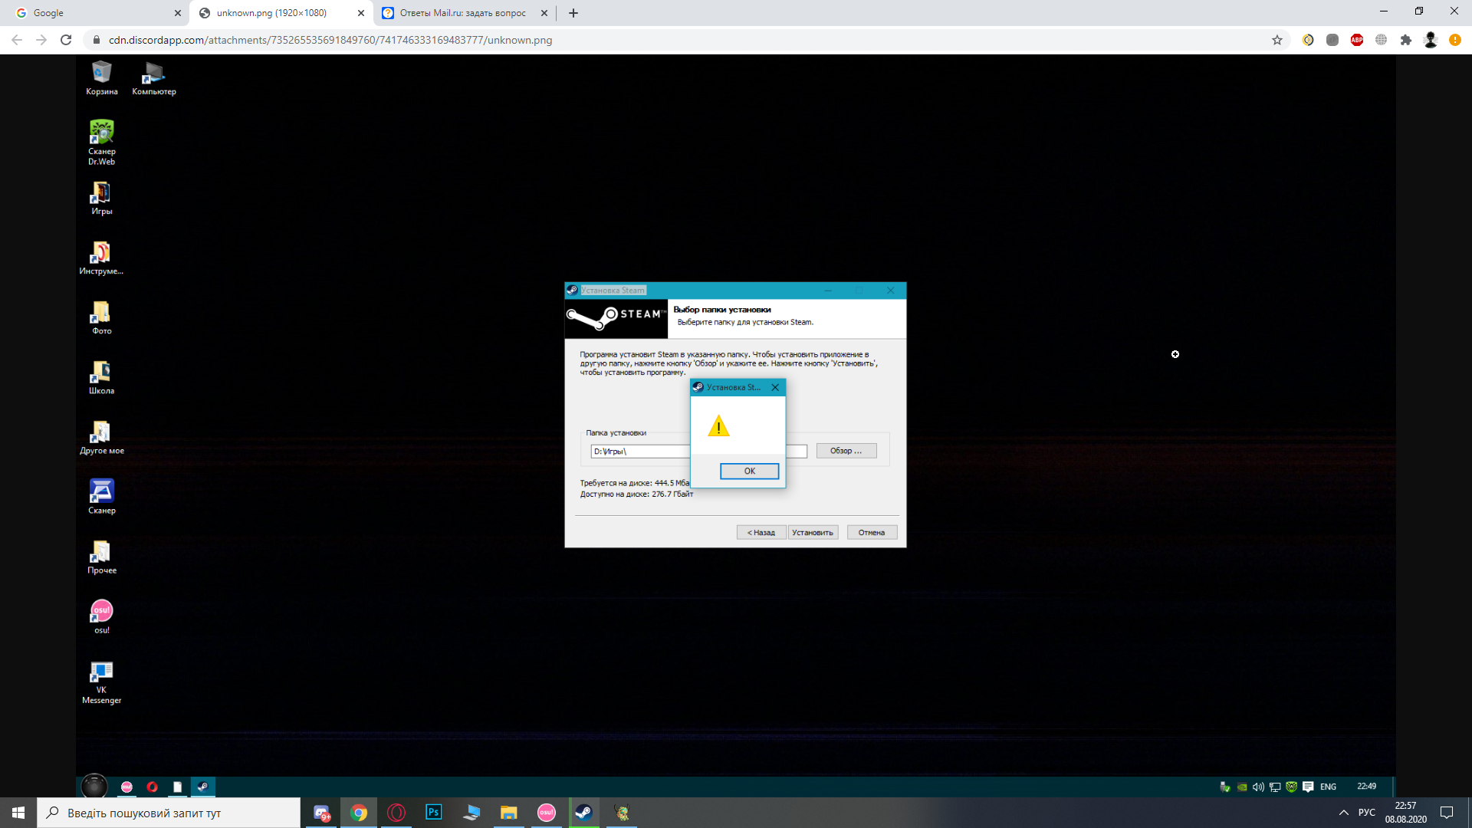Open the taskbar clock showing 22:57

[1405, 813]
